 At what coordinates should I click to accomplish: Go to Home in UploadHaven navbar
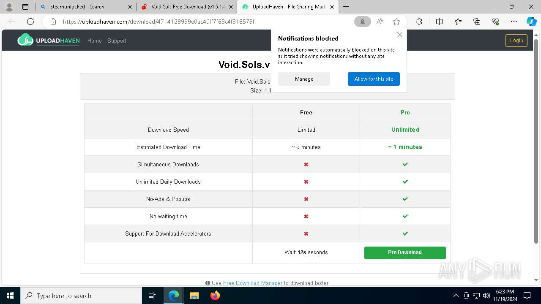tap(95, 41)
